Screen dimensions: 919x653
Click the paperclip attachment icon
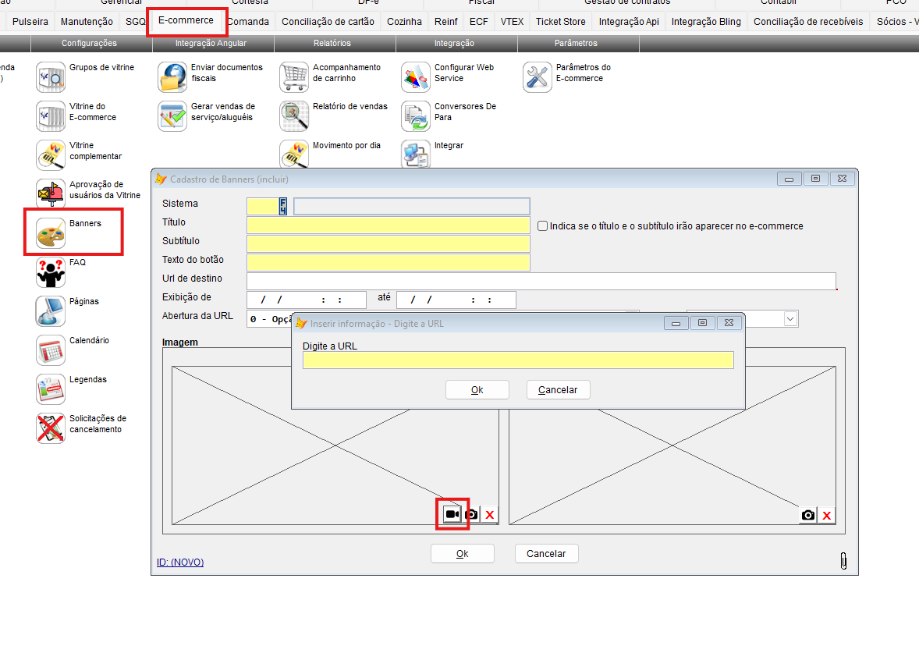click(x=843, y=561)
